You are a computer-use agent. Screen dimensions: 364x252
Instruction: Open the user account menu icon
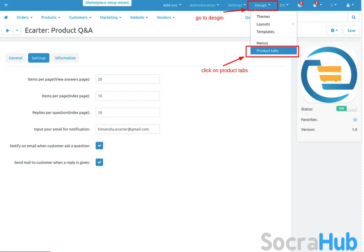pyautogui.click(x=350, y=5)
